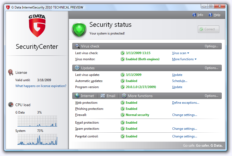Viewport: 232px width, 156px height.
Task: Open Options for the Virus check section
Action: pos(211,46)
